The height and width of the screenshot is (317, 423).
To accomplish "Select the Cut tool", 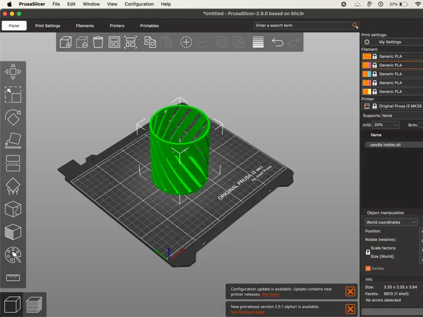I will pos(13,163).
